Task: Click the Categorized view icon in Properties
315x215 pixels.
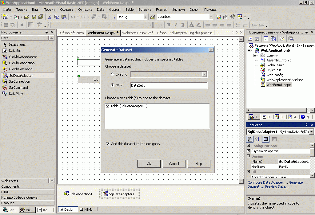Action: coord(250,139)
